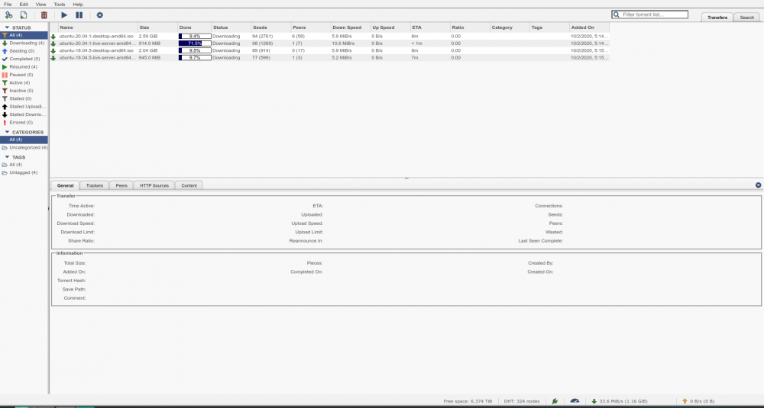The width and height of the screenshot is (764, 408).
Task: Filter by Inactive (0) status
Action: (x=24, y=91)
